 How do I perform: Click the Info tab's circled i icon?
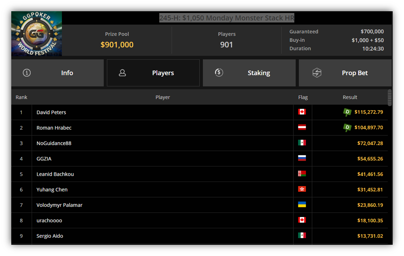point(27,73)
